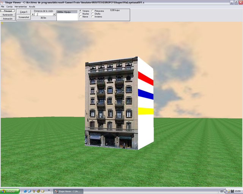Click the folder icon in quick launch
Screen dimensions: 243x194
pyautogui.click(x=43, y=191)
